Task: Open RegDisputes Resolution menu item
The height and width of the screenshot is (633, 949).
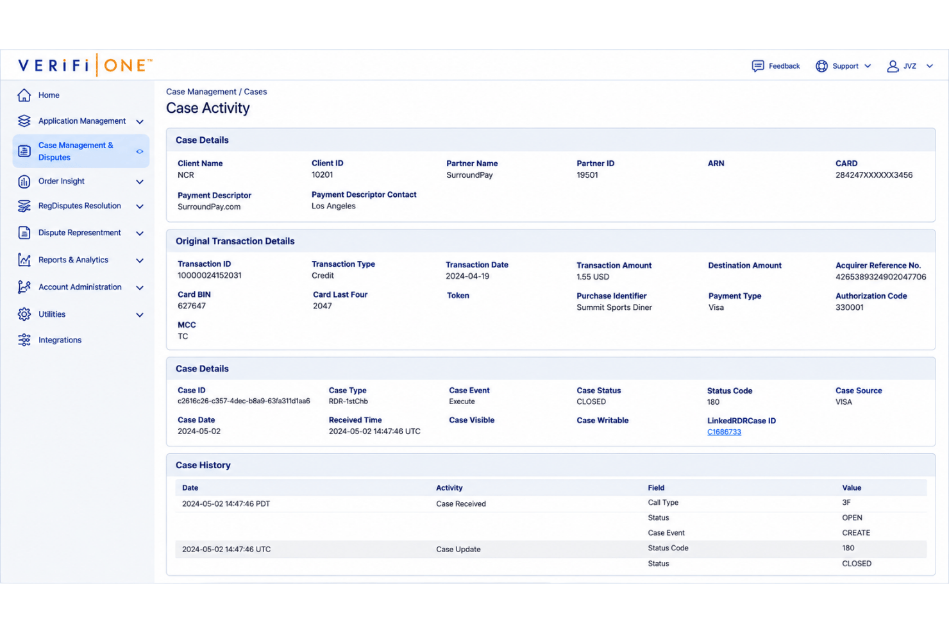Action: click(80, 206)
